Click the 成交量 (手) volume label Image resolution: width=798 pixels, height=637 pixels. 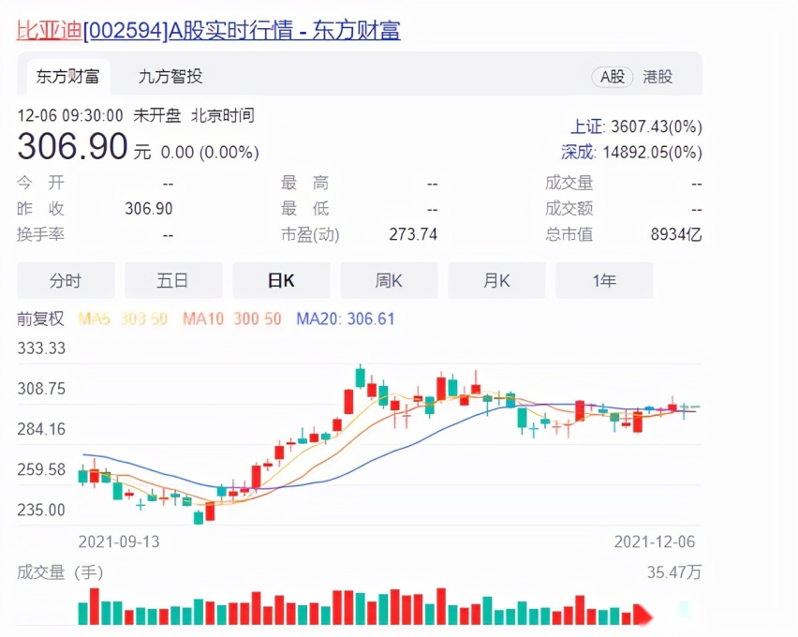[60, 572]
